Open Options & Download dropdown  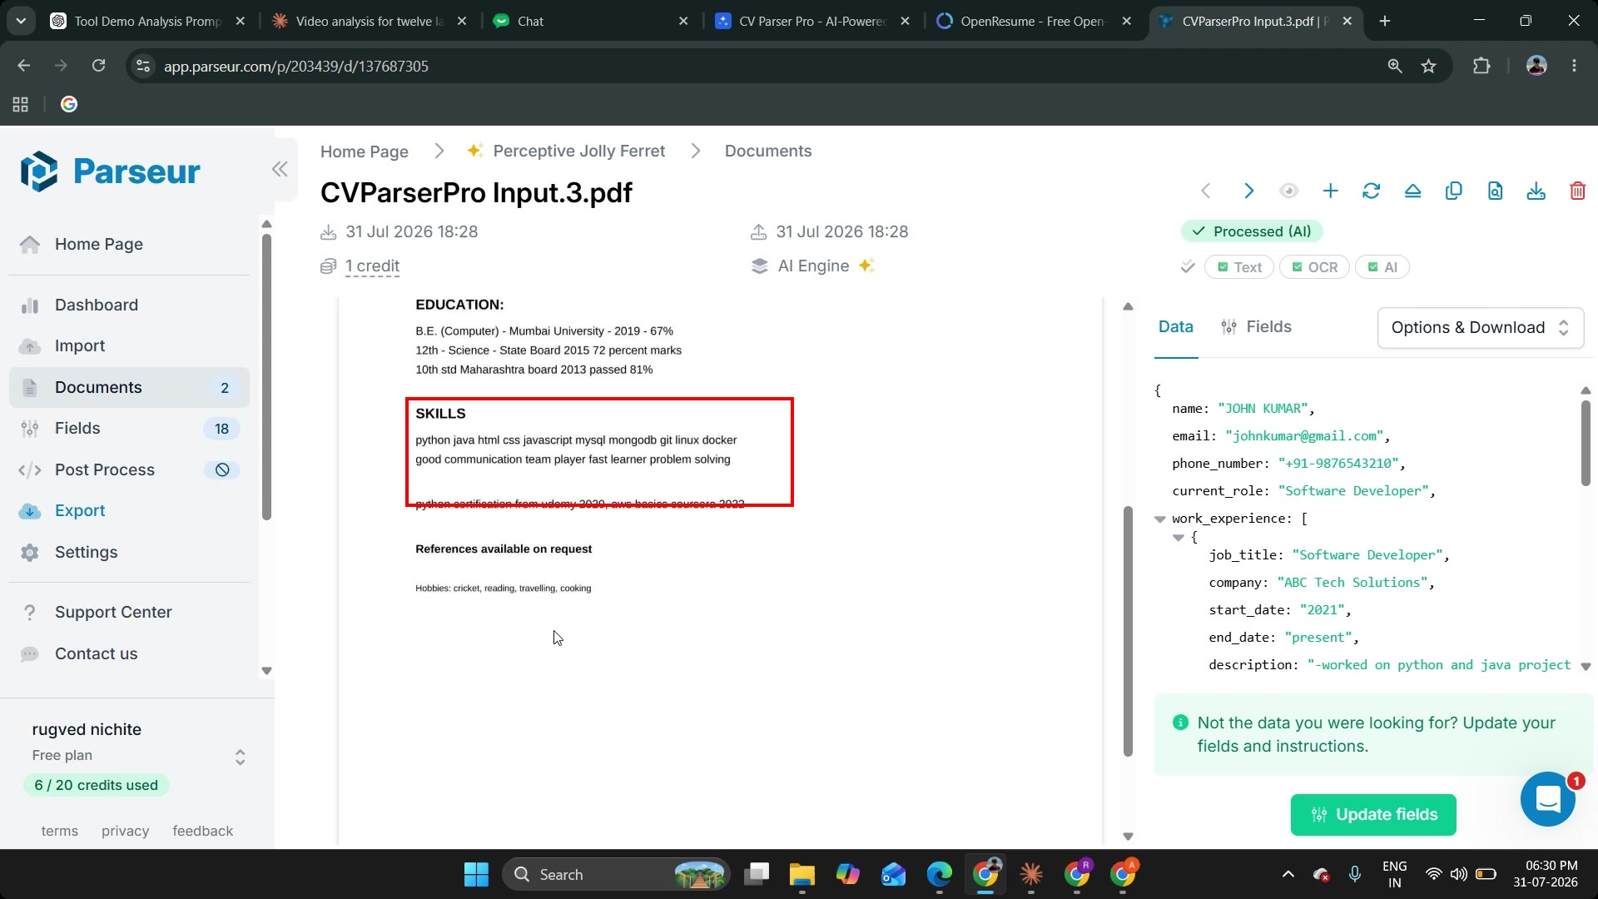tap(1480, 328)
